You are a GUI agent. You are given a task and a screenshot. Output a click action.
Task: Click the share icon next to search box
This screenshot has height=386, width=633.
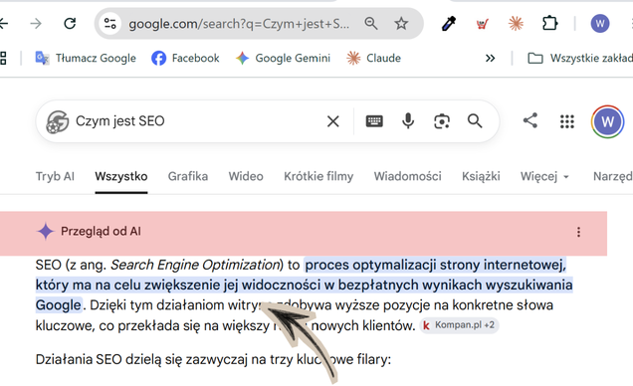(x=530, y=120)
